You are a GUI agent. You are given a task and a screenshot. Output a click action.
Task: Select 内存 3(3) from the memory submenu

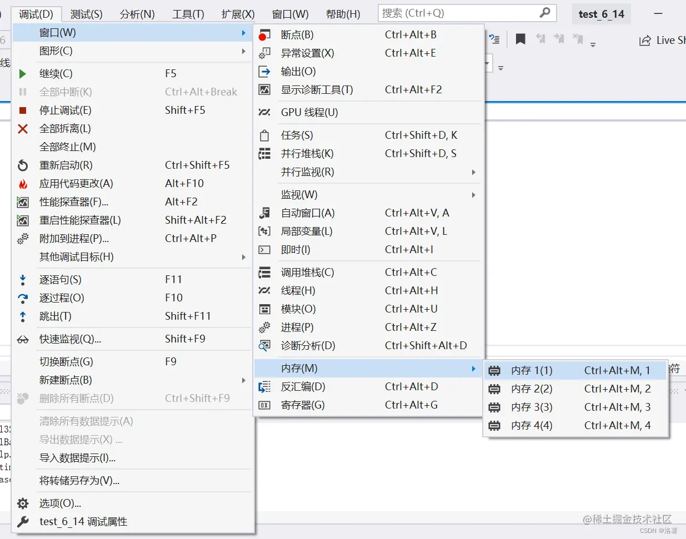[x=575, y=407]
